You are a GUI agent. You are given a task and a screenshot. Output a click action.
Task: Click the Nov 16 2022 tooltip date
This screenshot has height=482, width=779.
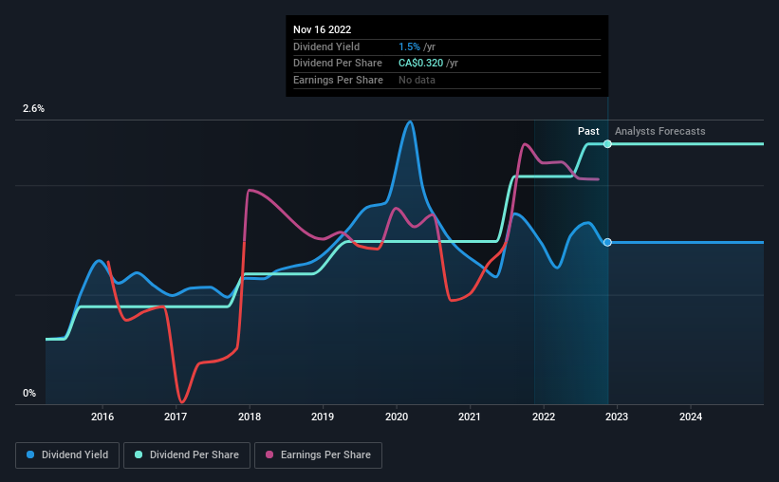click(x=322, y=29)
